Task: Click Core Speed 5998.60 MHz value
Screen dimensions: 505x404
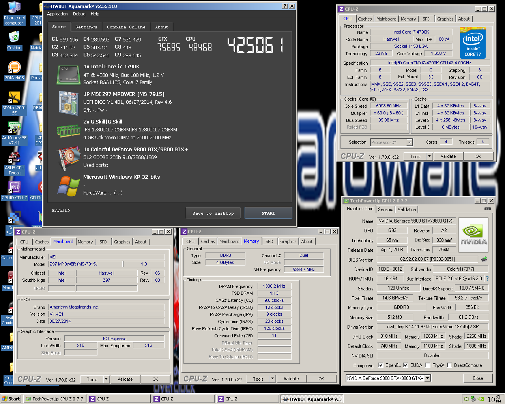Action: click(389, 106)
